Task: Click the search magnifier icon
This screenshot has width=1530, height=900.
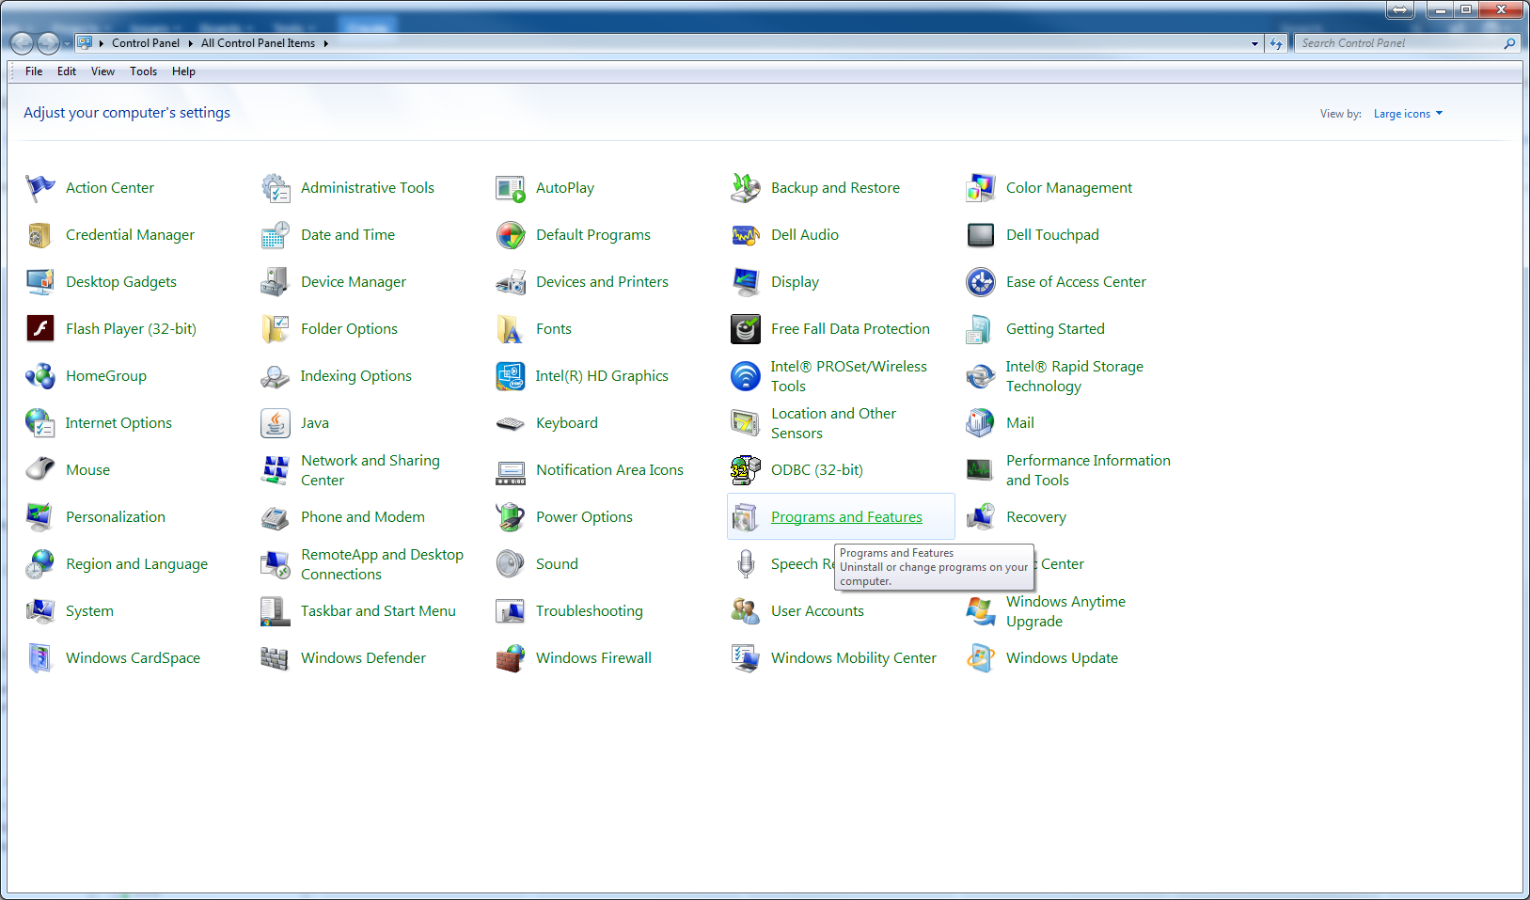Action: 1509,43
